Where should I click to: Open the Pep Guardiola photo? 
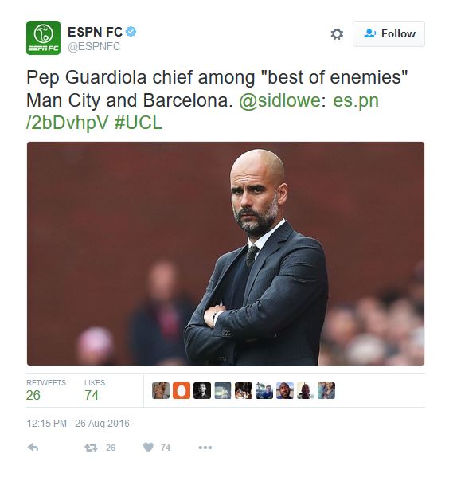(x=225, y=253)
